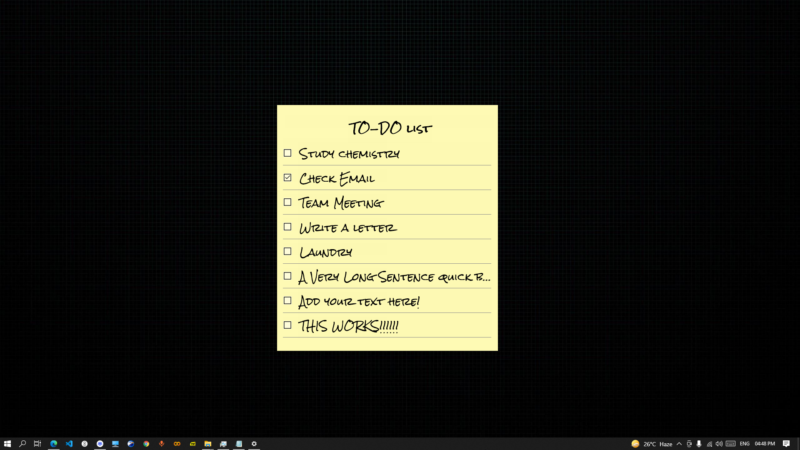Screen dimensions: 800x450
Task: Open taskbar search magnifier
Action: [22, 444]
